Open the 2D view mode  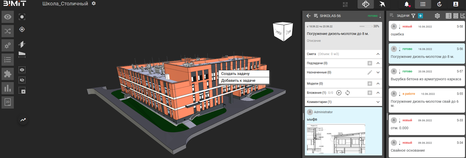coord(8,102)
